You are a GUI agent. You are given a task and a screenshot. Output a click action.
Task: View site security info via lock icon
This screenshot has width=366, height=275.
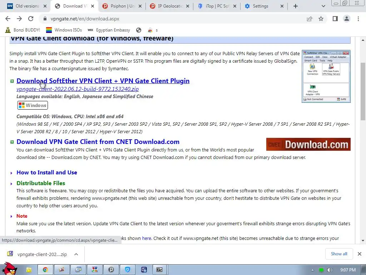click(x=45, y=19)
